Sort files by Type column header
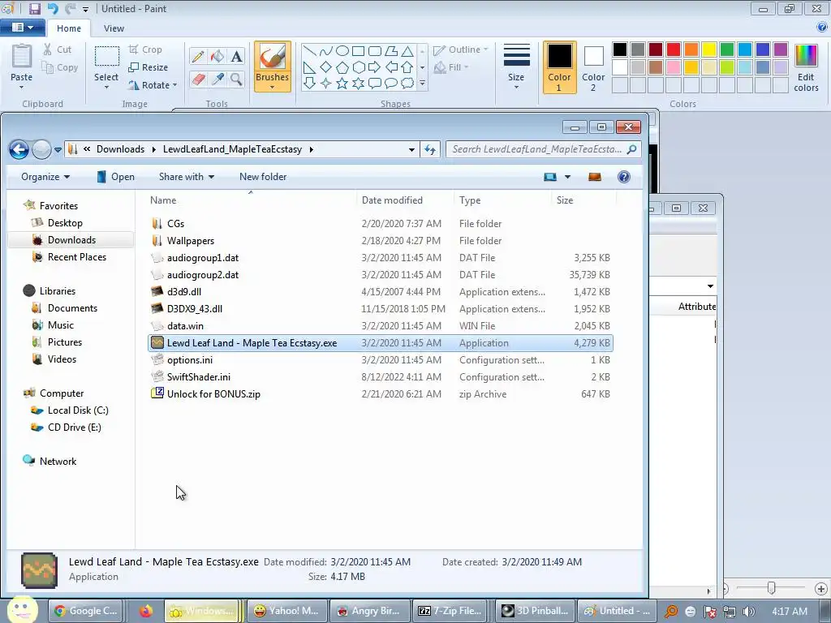Image resolution: width=831 pixels, height=623 pixels. pos(502,200)
